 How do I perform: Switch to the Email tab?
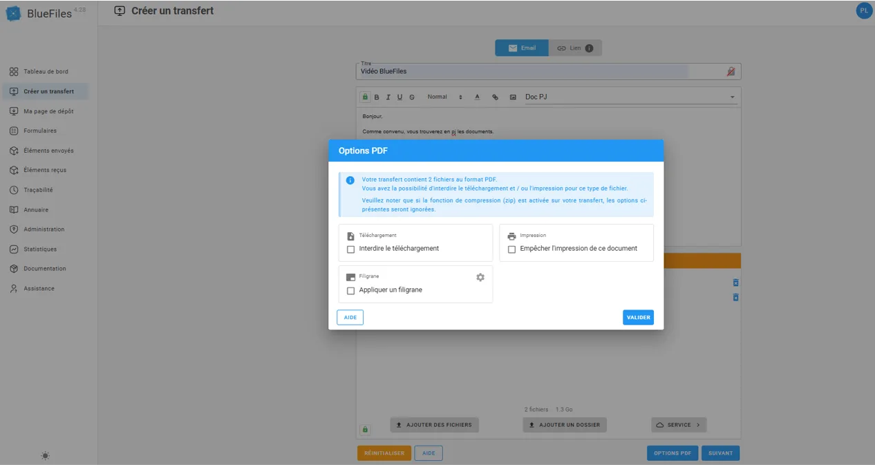pyautogui.click(x=522, y=48)
